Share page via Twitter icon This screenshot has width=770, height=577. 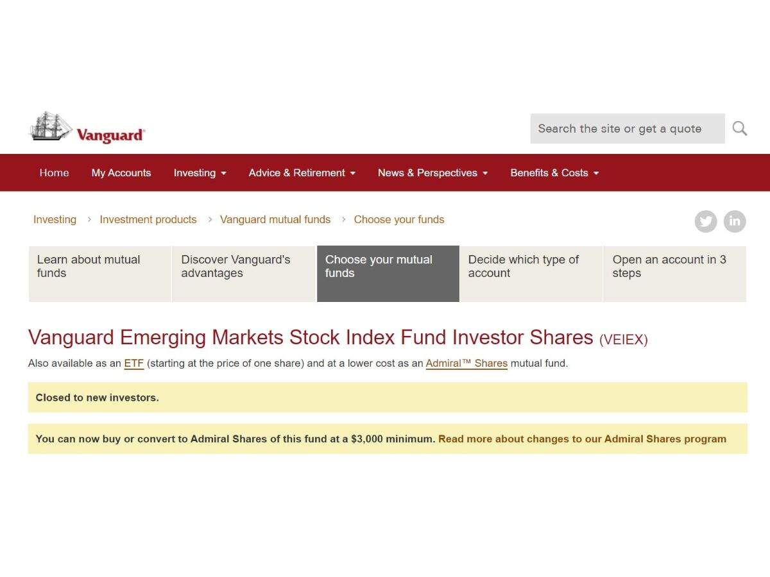point(706,221)
